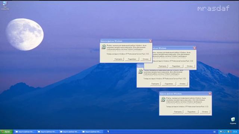The width and height of the screenshot is (239, 134).
Task: Click Отмена in the upper-right dialog
Action: pyautogui.click(x=190, y=66)
